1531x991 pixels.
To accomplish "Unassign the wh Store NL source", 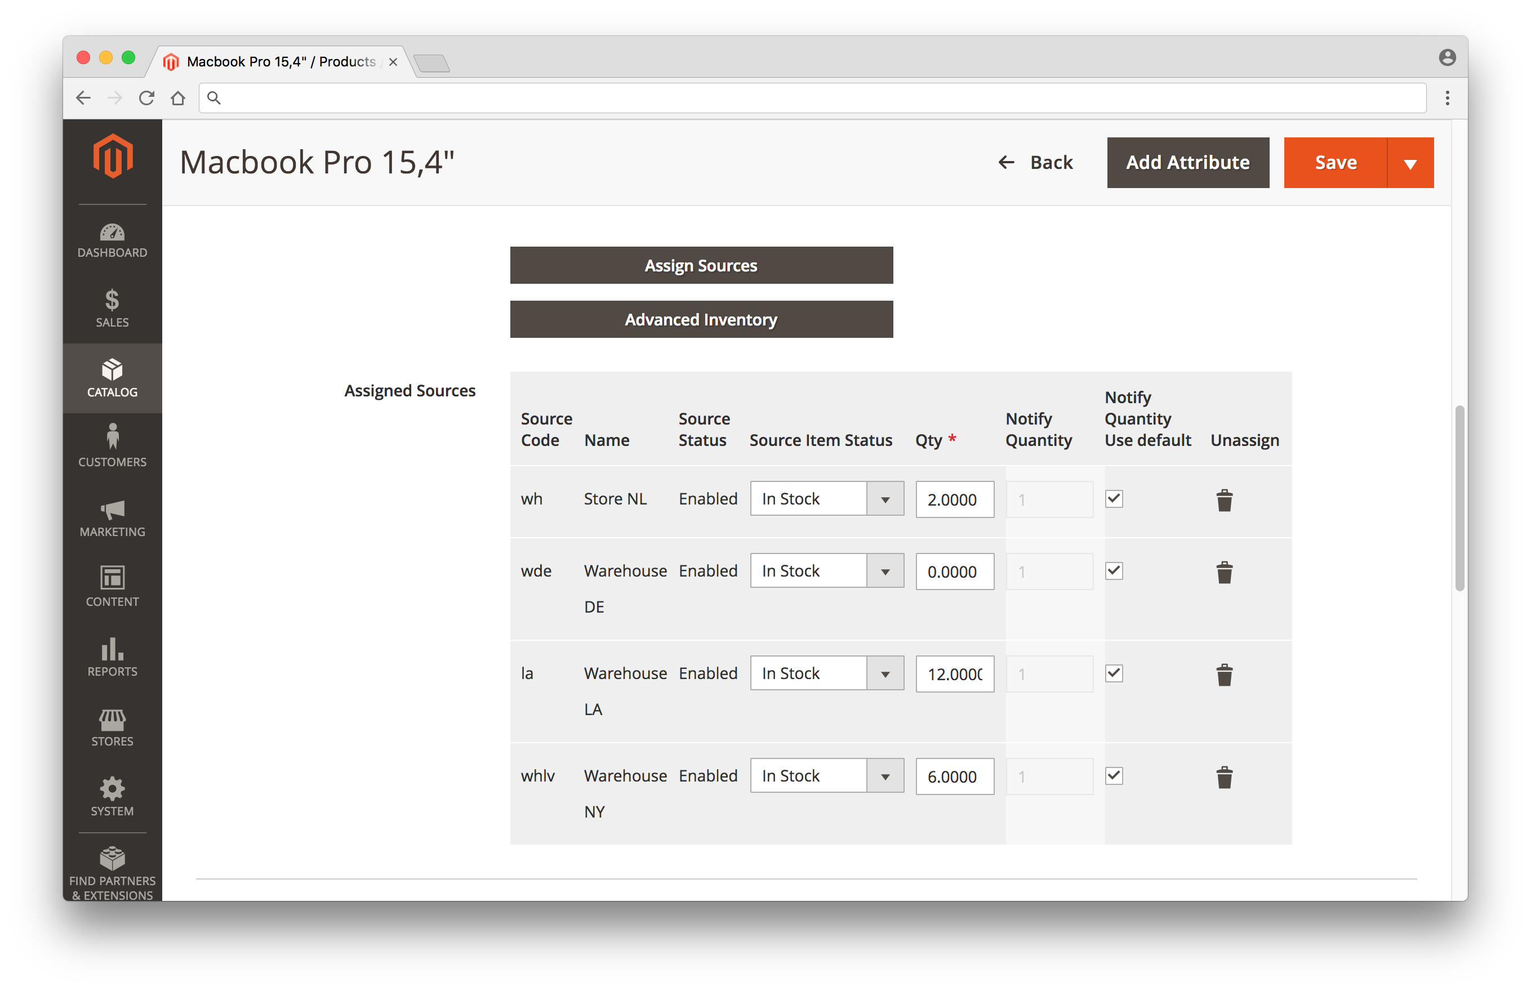I will pyautogui.click(x=1224, y=499).
